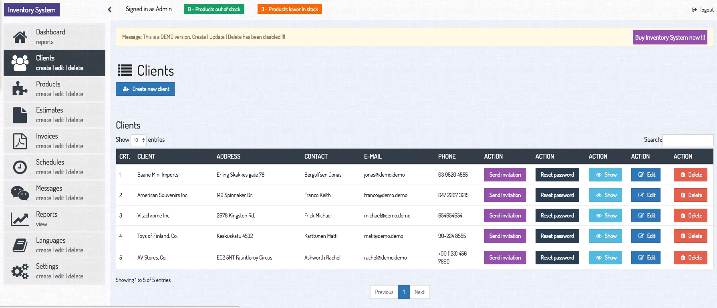Click the Invoices PDF file icon
The image size is (717, 308).
(20, 141)
